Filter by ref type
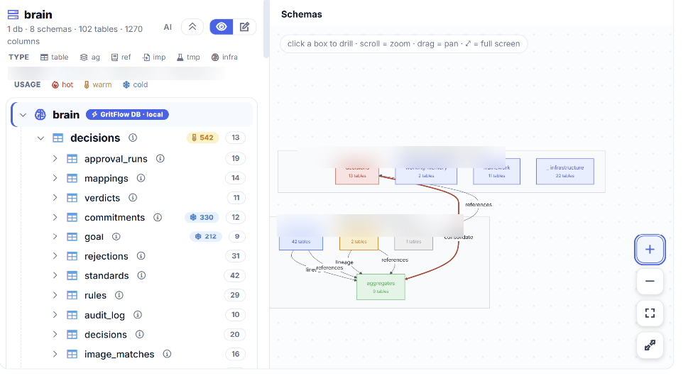 [x=121, y=57]
